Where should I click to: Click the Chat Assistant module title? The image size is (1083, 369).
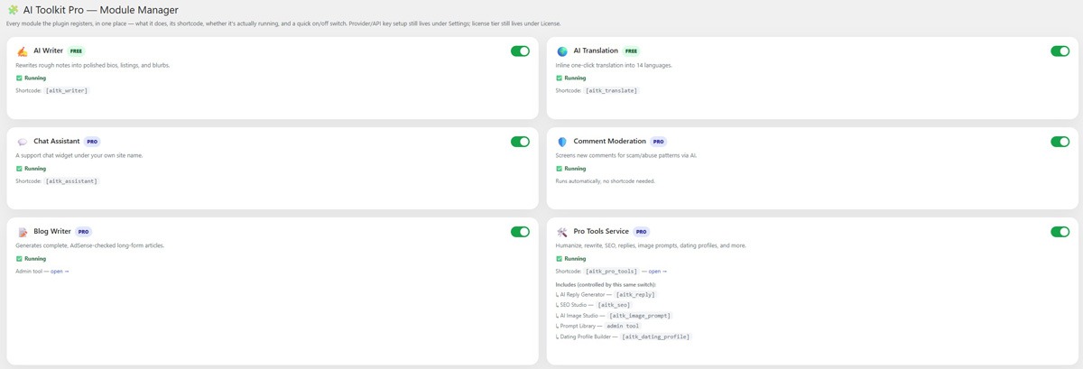(57, 142)
